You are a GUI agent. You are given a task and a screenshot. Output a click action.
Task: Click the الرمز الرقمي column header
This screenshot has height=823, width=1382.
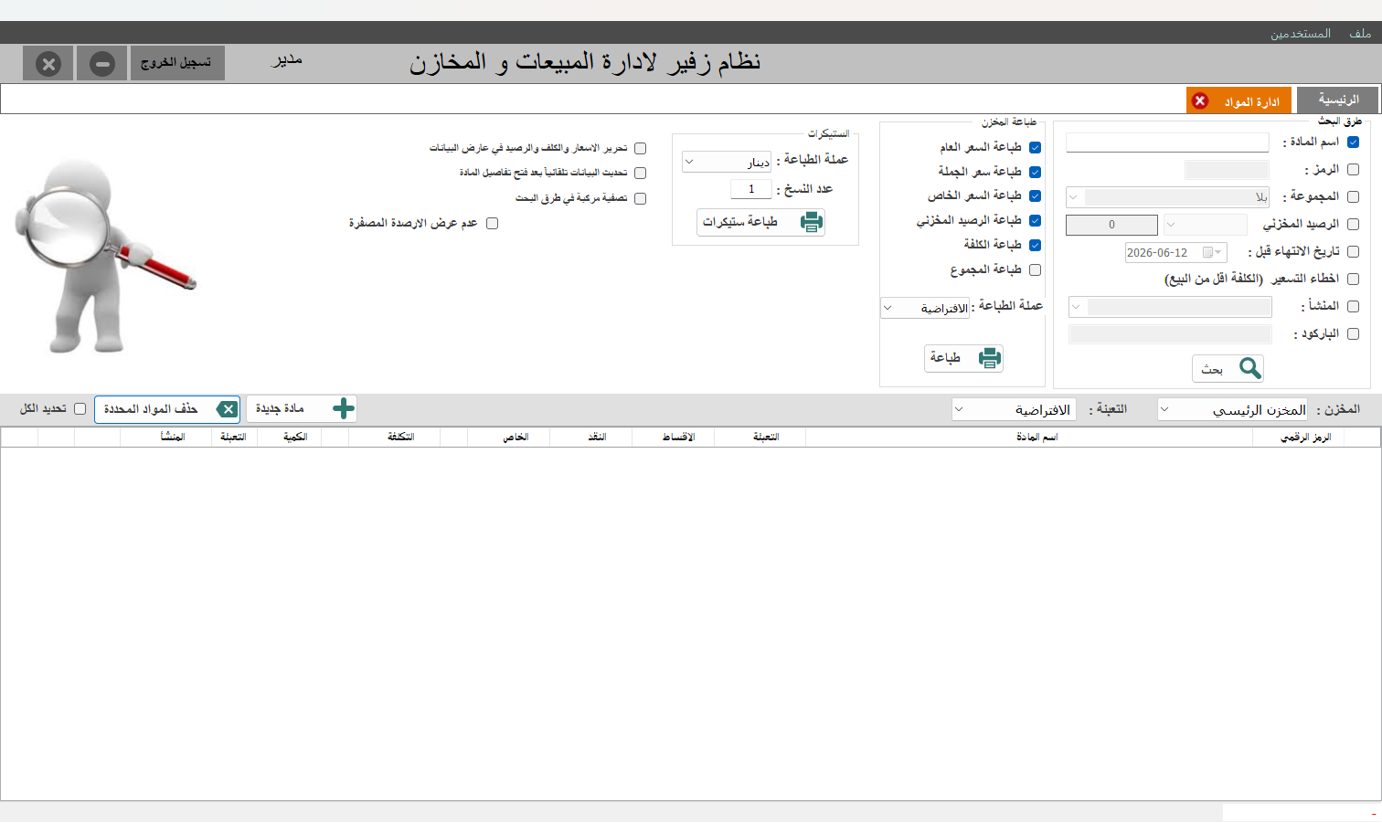click(1298, 438)
